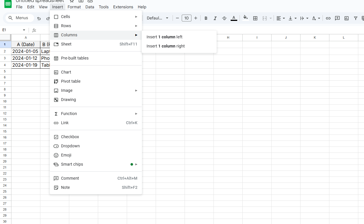
Task: Insert a Checkbox from the menu
Action: [x=70, y=137]
